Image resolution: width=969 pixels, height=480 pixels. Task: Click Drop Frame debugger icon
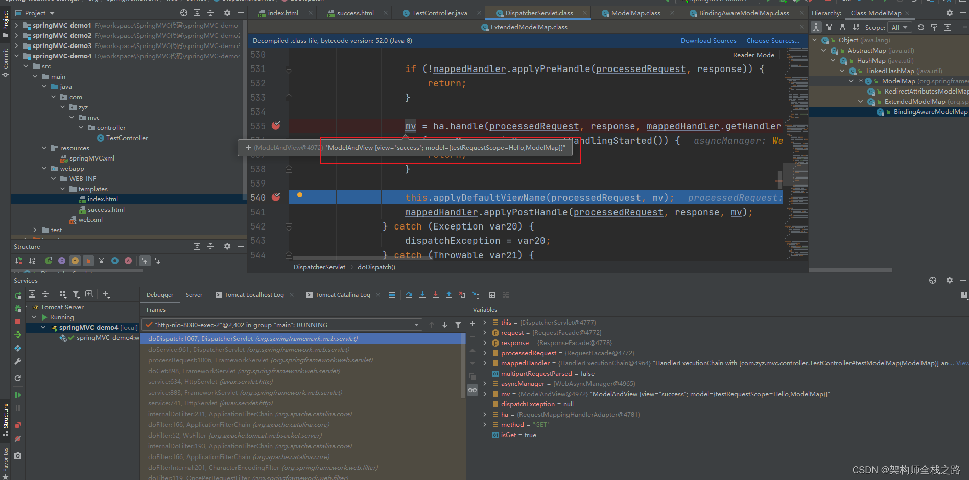(x=462, y=295)
